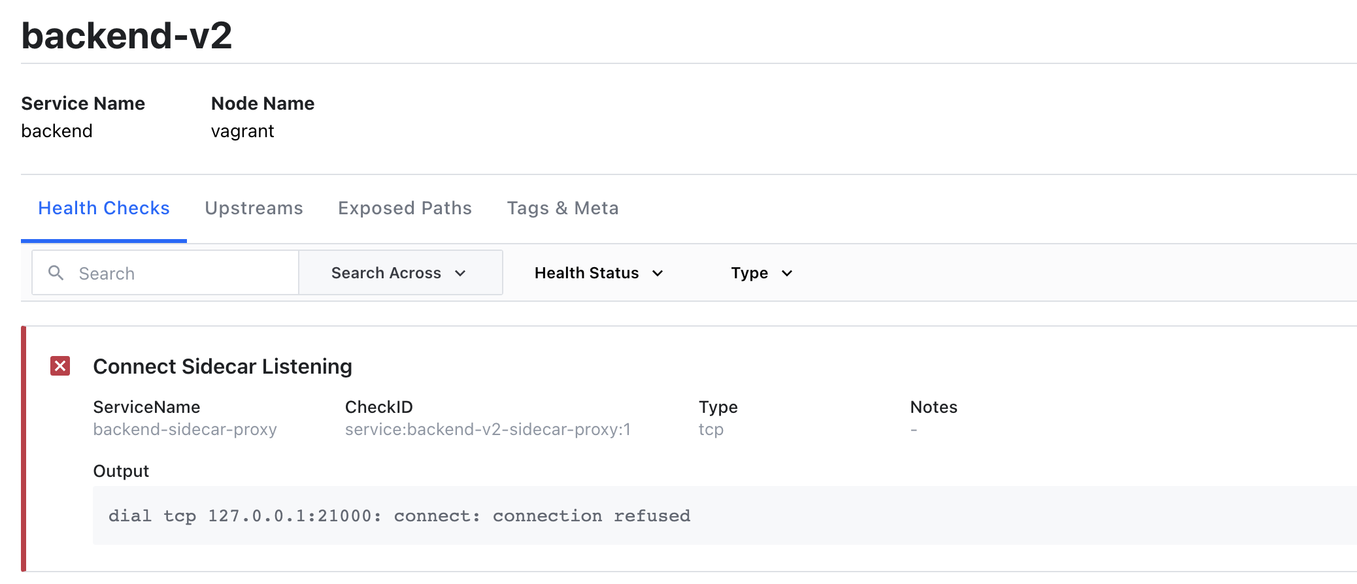Select the connection refused output text
This screenshot has height=584, width=1357.
400,515
